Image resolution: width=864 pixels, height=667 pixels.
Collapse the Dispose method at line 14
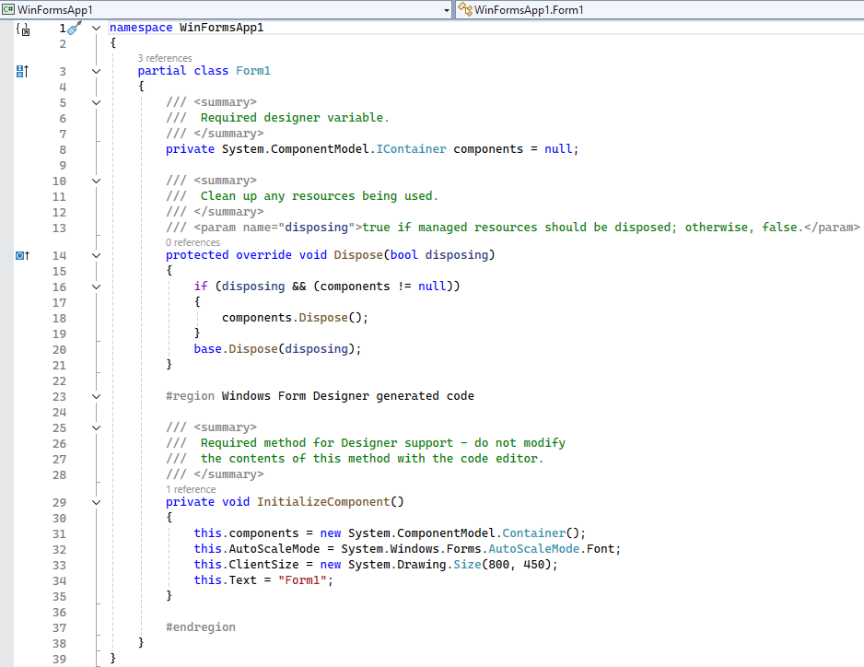coord(97,255)
